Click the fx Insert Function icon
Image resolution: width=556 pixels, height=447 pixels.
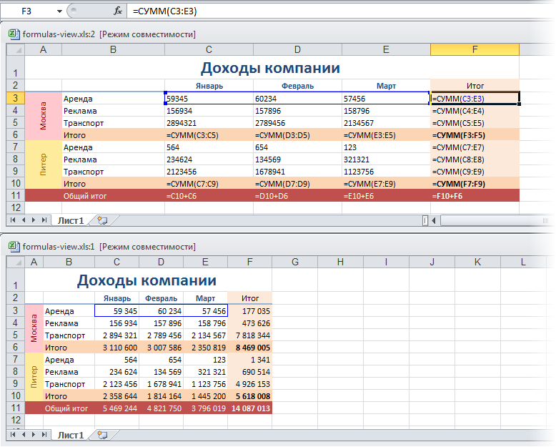point(118,11)
